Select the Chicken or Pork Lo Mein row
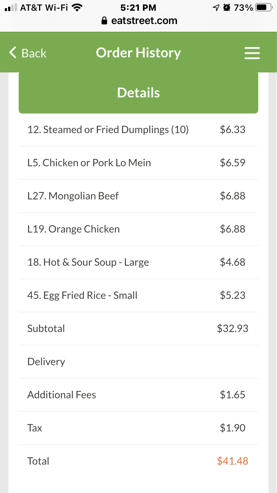 coord(89,163)
